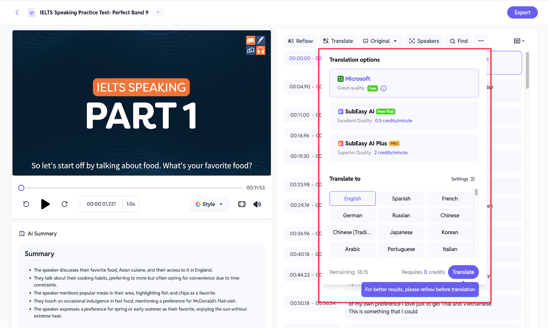Click the video preview thumbnail
The width and height of the screenshot is (548, 328).
(142, 103)
